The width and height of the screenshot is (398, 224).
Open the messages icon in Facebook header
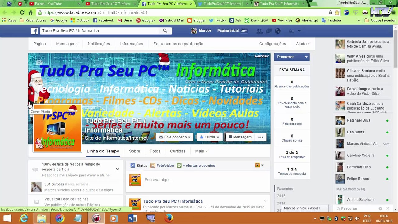(269, 31)
